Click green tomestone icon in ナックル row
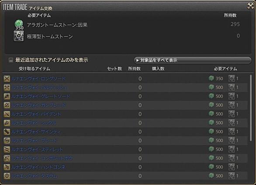 point(211,122)
